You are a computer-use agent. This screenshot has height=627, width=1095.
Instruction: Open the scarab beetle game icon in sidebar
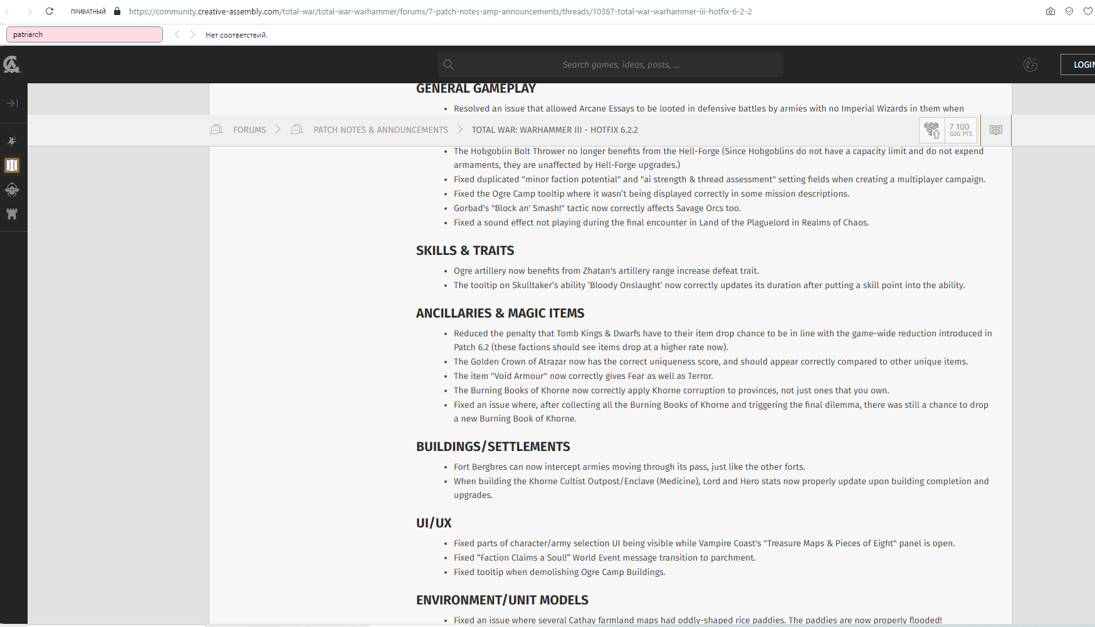12,189
